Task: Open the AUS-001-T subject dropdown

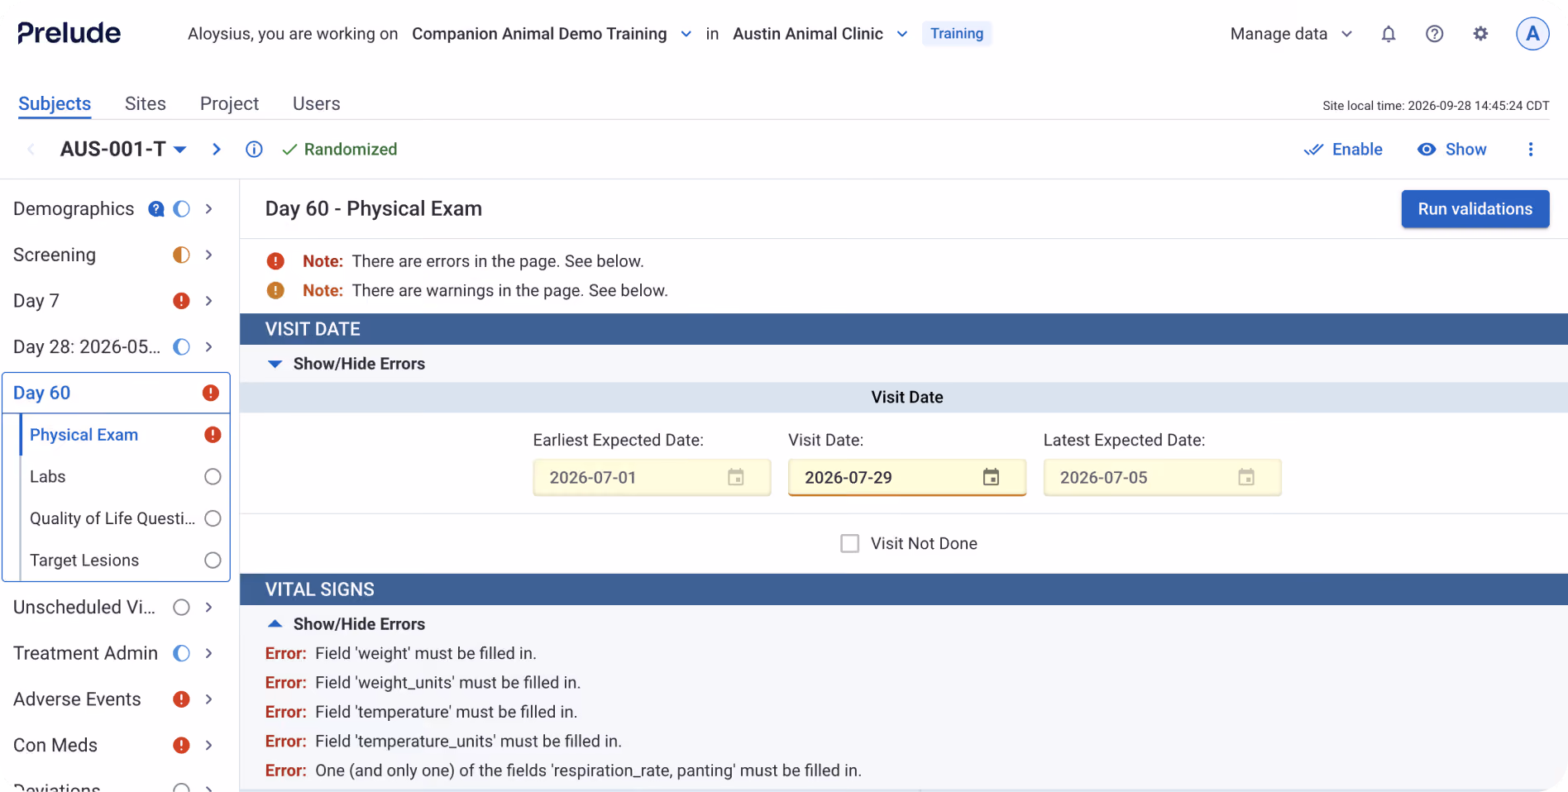Action: point(123,150)
